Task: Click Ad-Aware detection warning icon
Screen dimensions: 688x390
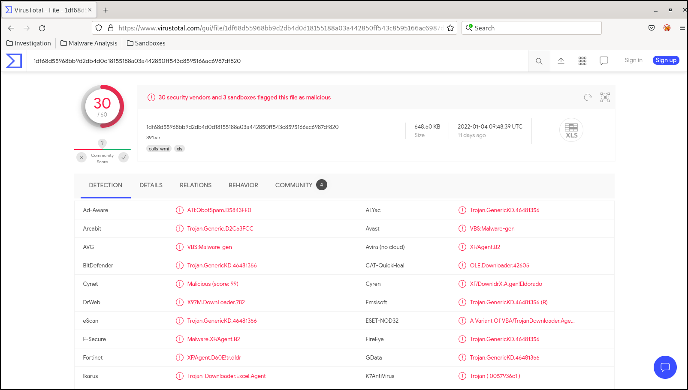Action: click(180, 210)
